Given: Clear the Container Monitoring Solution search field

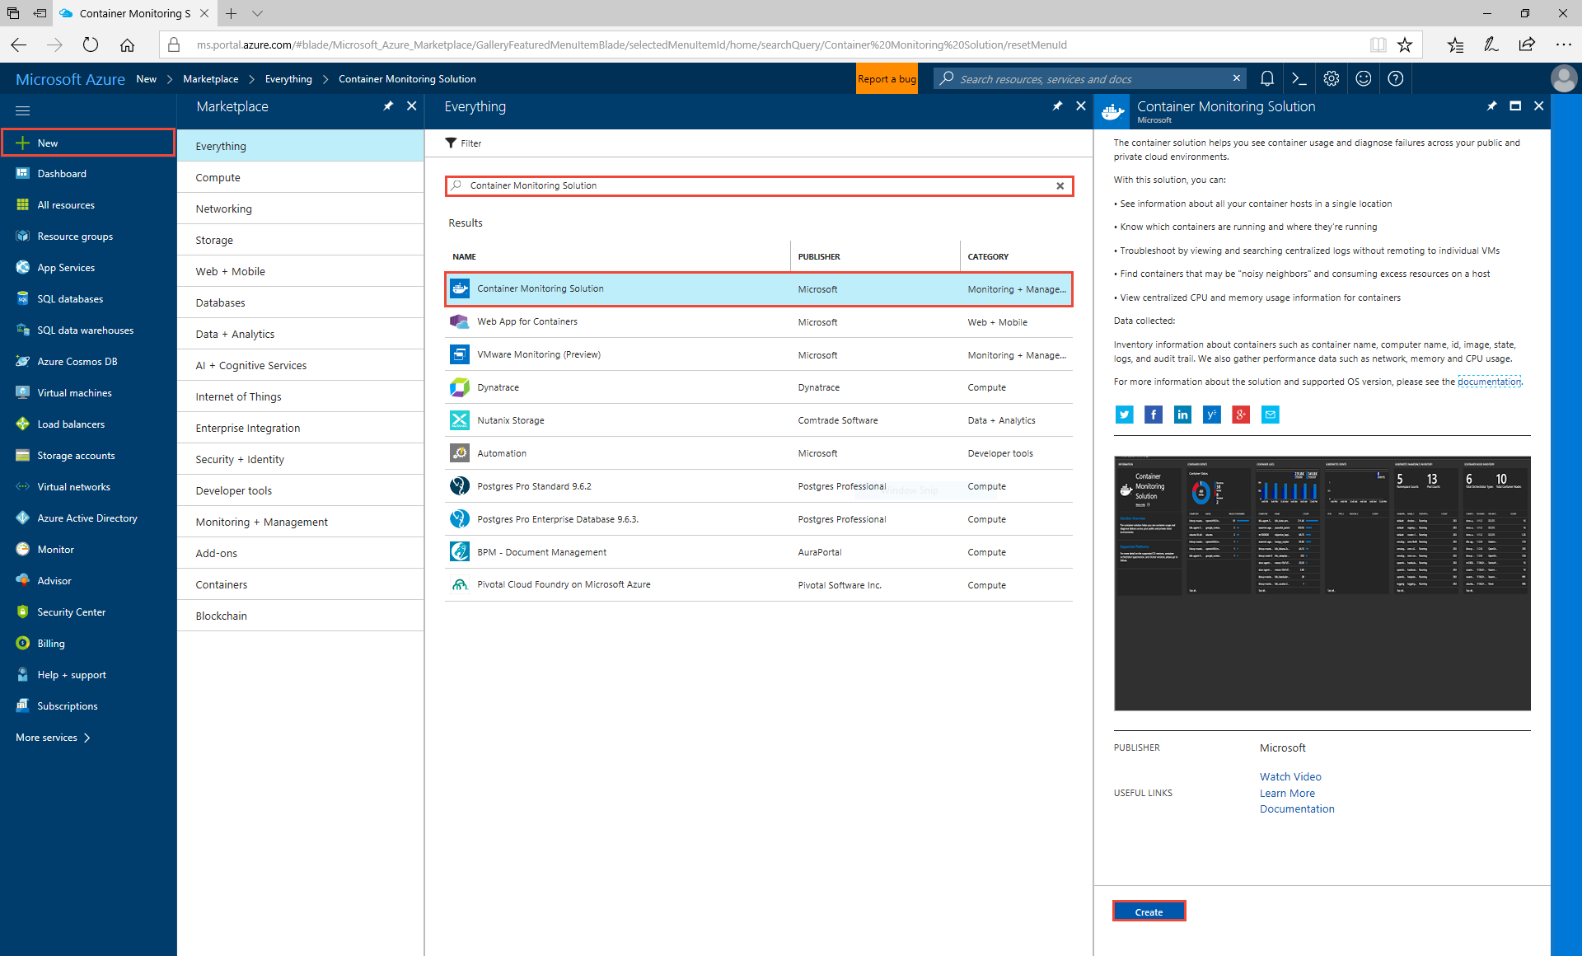Looking at the screenshot, I should (x=1058, y=185).
